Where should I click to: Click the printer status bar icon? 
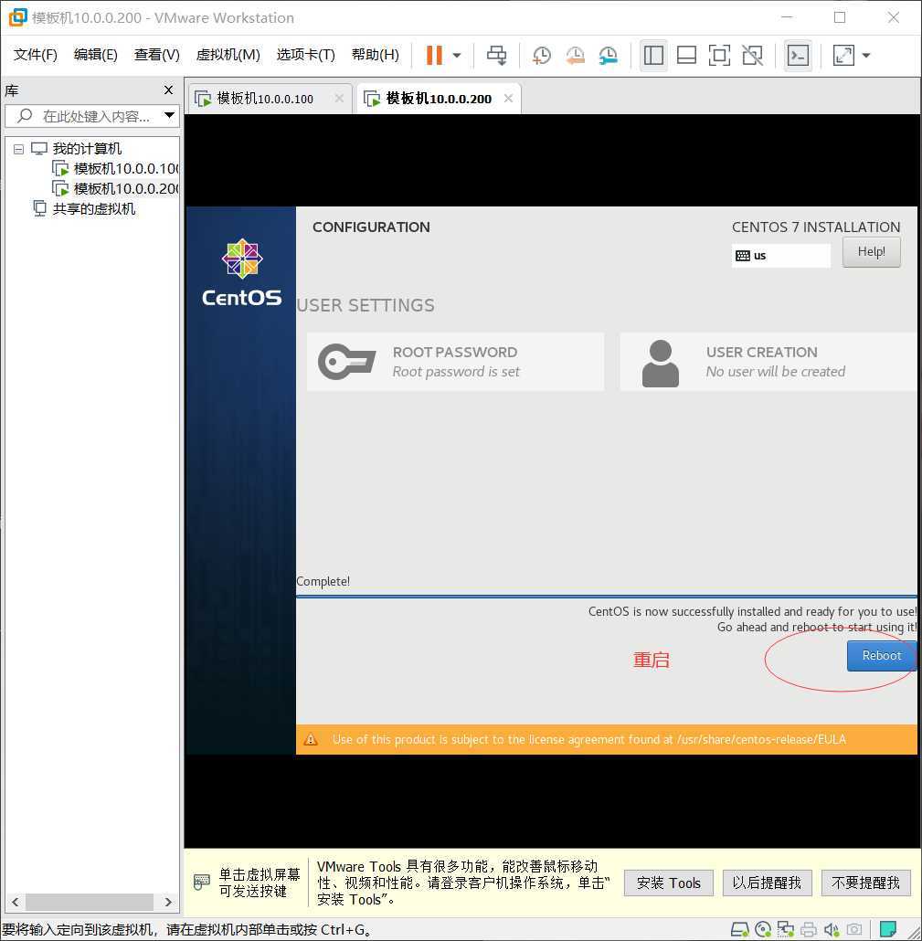point(809,930)
